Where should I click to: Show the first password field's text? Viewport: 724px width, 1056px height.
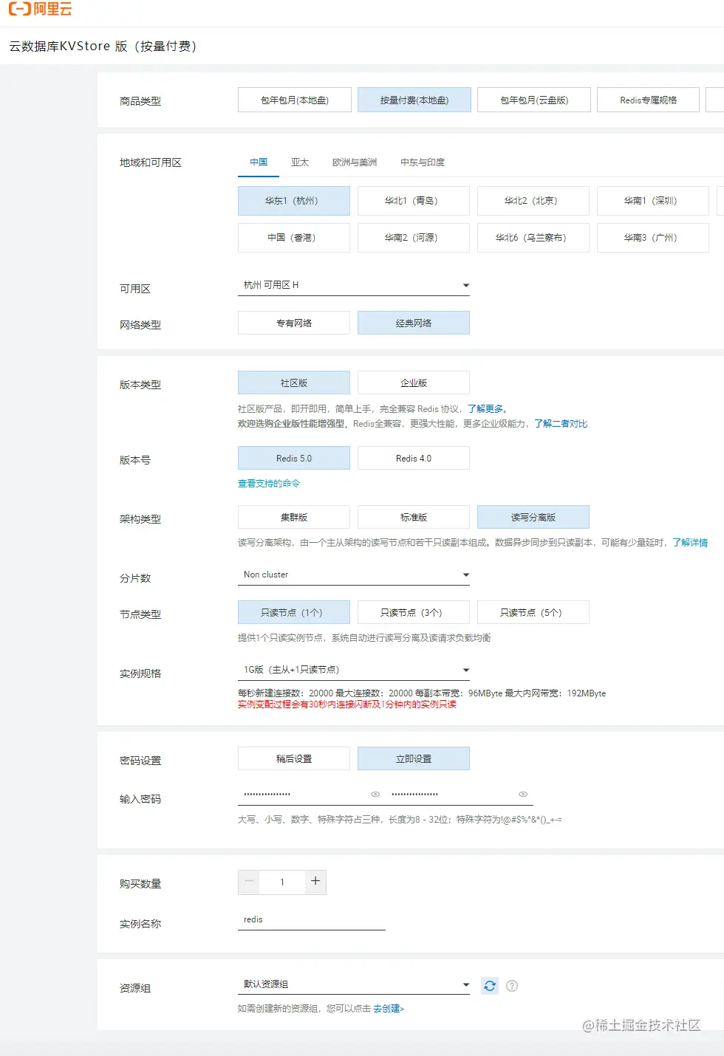375,795
